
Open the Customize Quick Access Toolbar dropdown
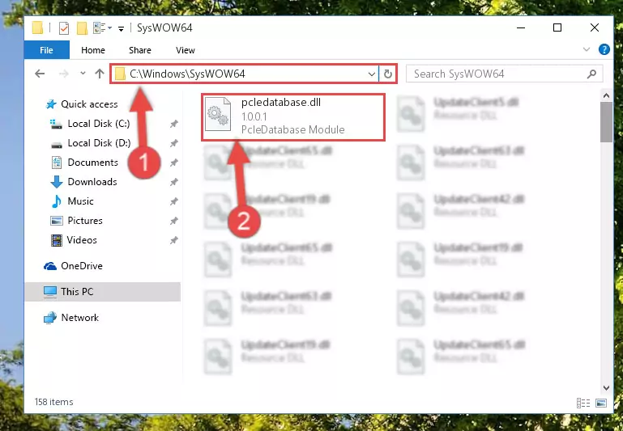121,28
